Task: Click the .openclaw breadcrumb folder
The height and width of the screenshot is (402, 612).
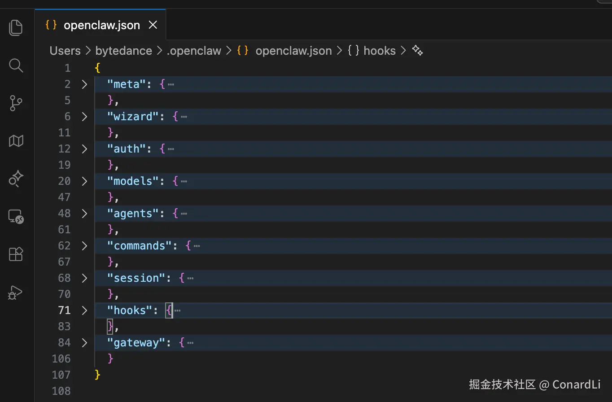Action: (x=194, y=51)
